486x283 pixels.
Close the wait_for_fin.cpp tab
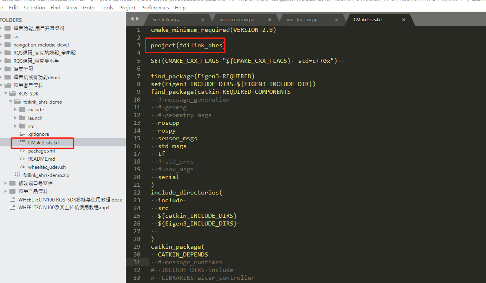(x=337, y=20)
